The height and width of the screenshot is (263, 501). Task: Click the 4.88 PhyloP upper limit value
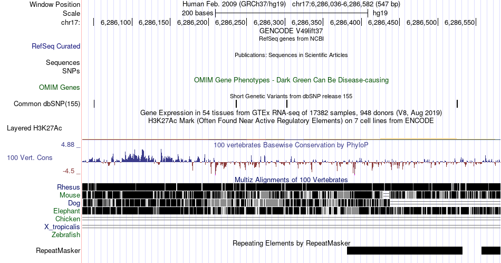tap(68, 145)
